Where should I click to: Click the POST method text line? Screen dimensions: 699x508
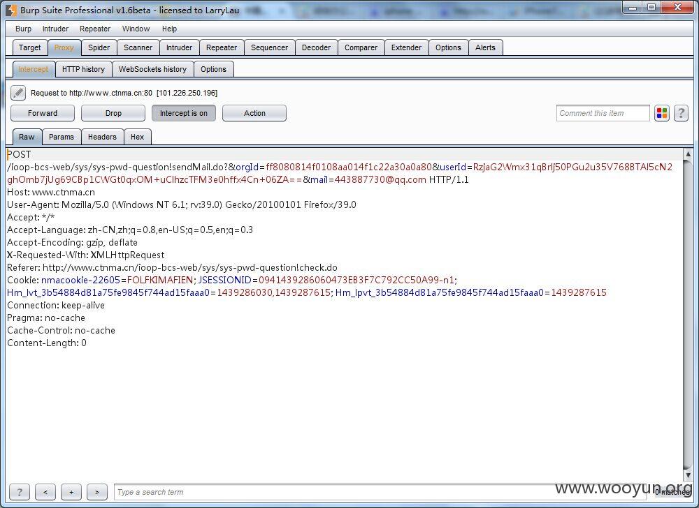(19, 154)
